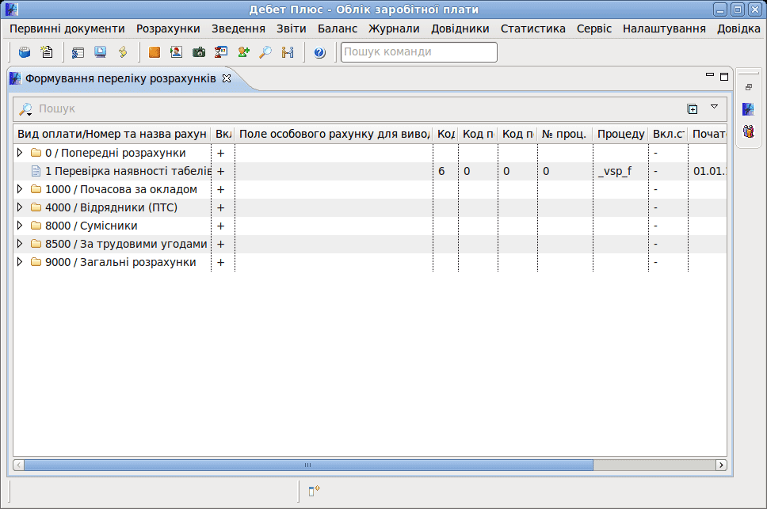767x509 pixels.
Task: Open the Довідники menu
Action: 460,28
